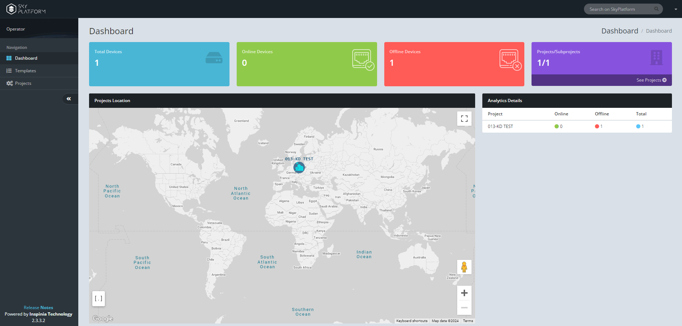
Task: Click See Projects link
Action: point(651,80)
